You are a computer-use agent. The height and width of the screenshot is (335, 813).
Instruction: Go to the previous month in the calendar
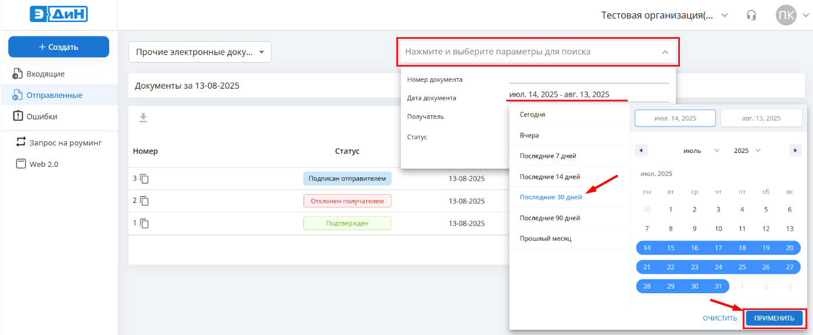click(641, 151)
